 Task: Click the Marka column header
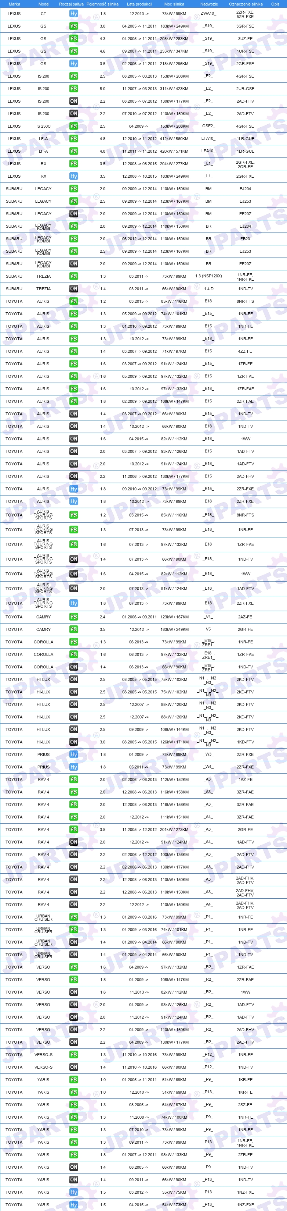tap(14, 4)
